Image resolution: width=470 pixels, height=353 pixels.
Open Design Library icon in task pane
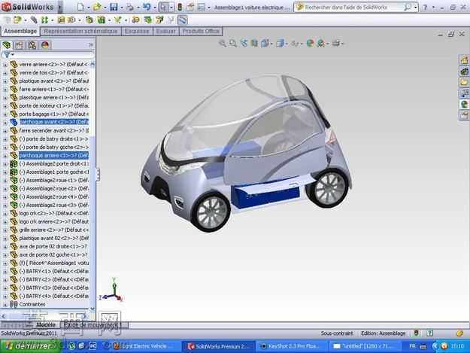click(464, 72)
